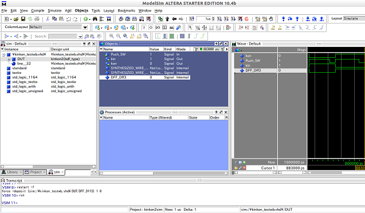Save using the floppy disk icon
Image resolution: width=365 pixels, height=213 pixels.
(23, 19)
